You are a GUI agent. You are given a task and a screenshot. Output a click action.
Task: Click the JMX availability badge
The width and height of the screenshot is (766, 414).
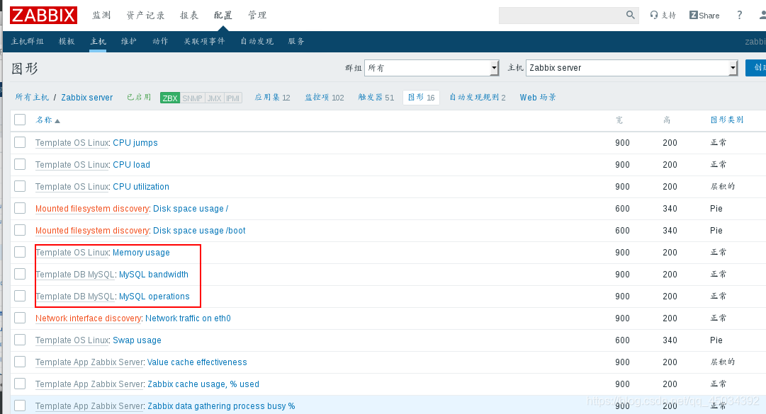click(x=215, y=98)
